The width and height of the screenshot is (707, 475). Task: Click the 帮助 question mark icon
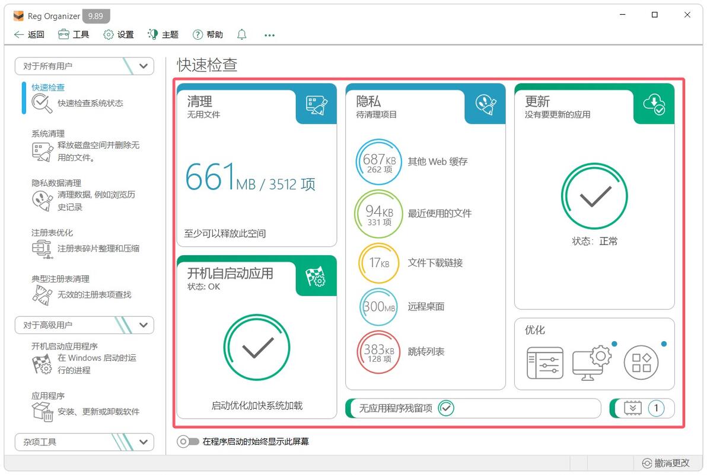(198, 35)
